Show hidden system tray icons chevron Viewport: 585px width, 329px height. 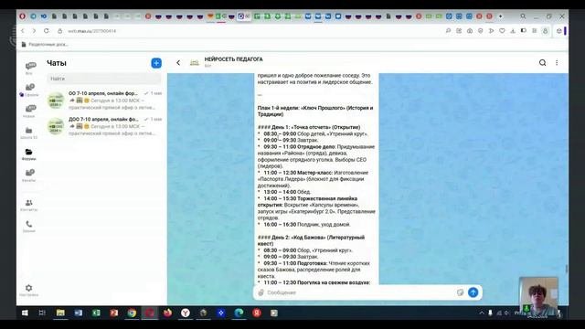click(482, 313)
